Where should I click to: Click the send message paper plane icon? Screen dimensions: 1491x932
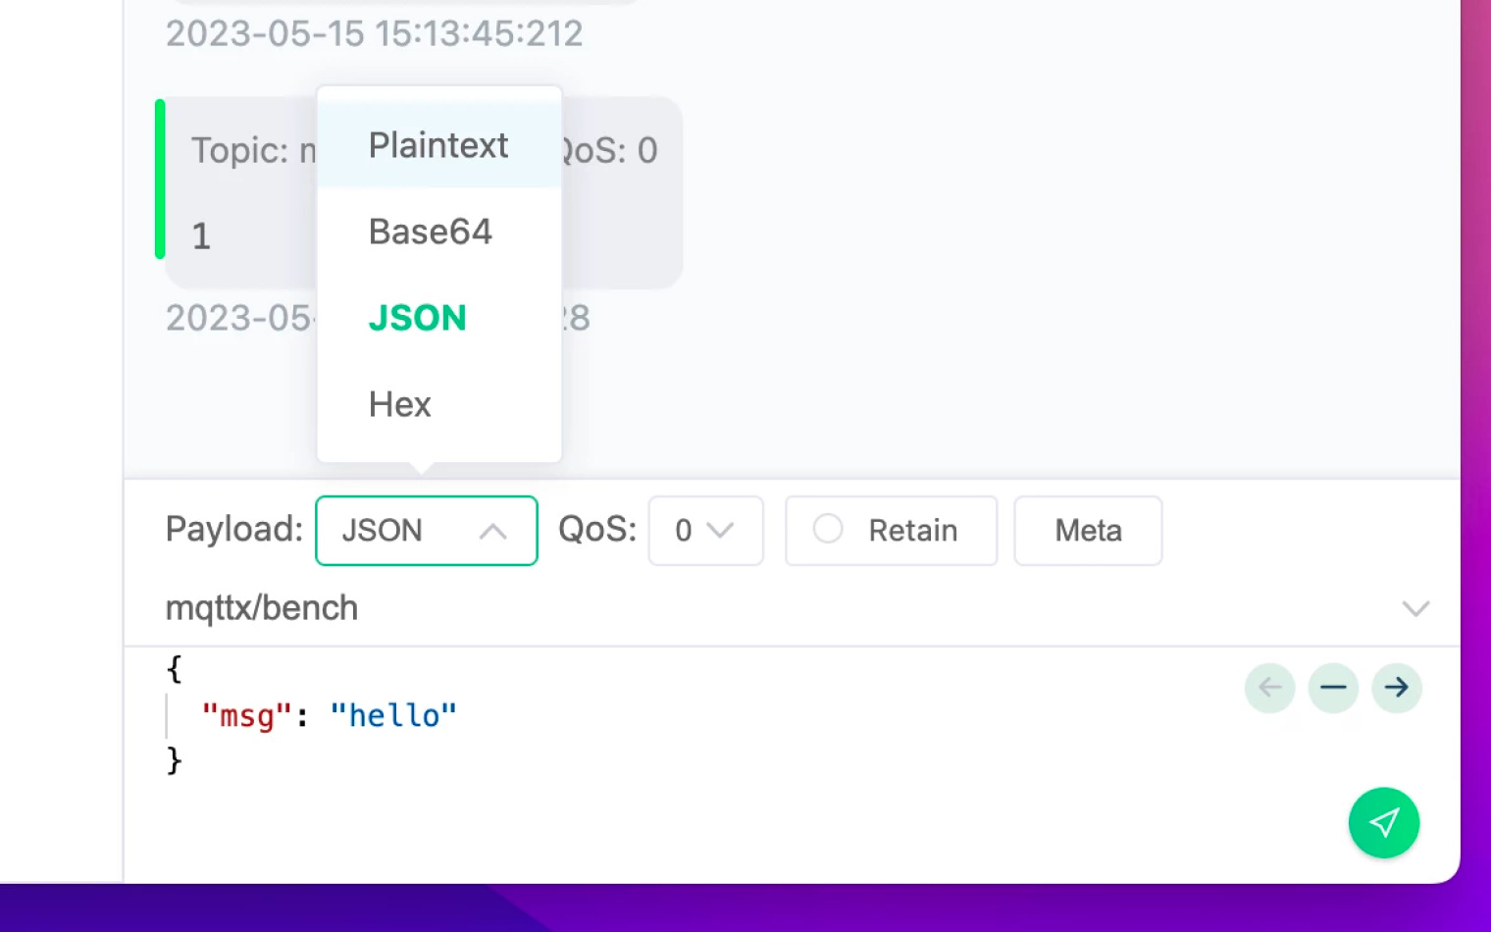click(x=1384, y=822)
